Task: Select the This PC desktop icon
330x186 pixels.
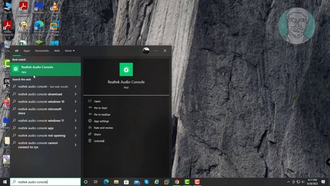Action: pyautogui.click(x=8, y=8)
